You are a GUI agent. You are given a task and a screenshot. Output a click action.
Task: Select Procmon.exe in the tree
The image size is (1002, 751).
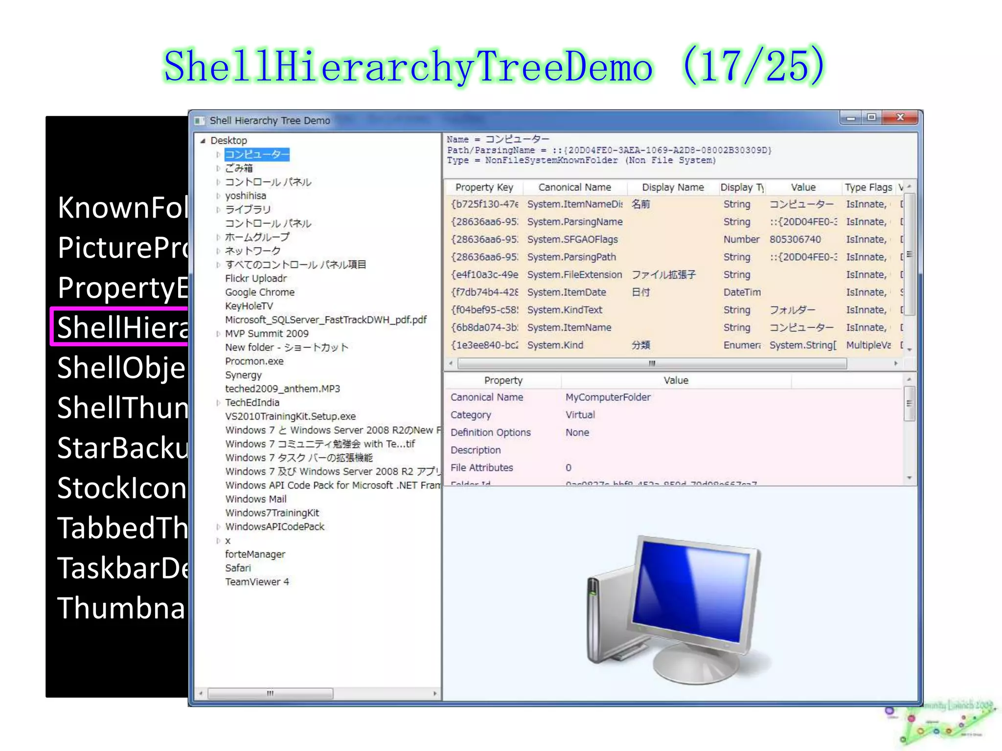point(254,361)
